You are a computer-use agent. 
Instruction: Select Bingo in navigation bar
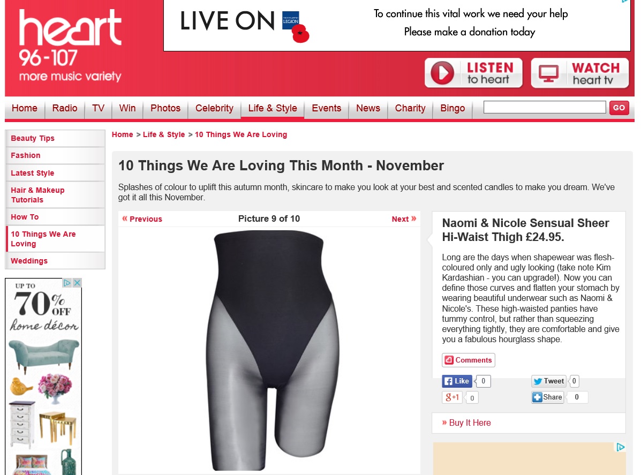point(453,108)
